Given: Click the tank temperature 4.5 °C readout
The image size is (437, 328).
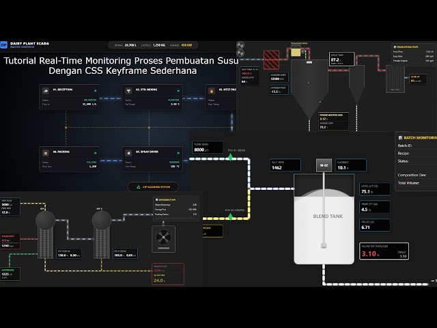Looking at the screenshot, I should coord(375,207).
